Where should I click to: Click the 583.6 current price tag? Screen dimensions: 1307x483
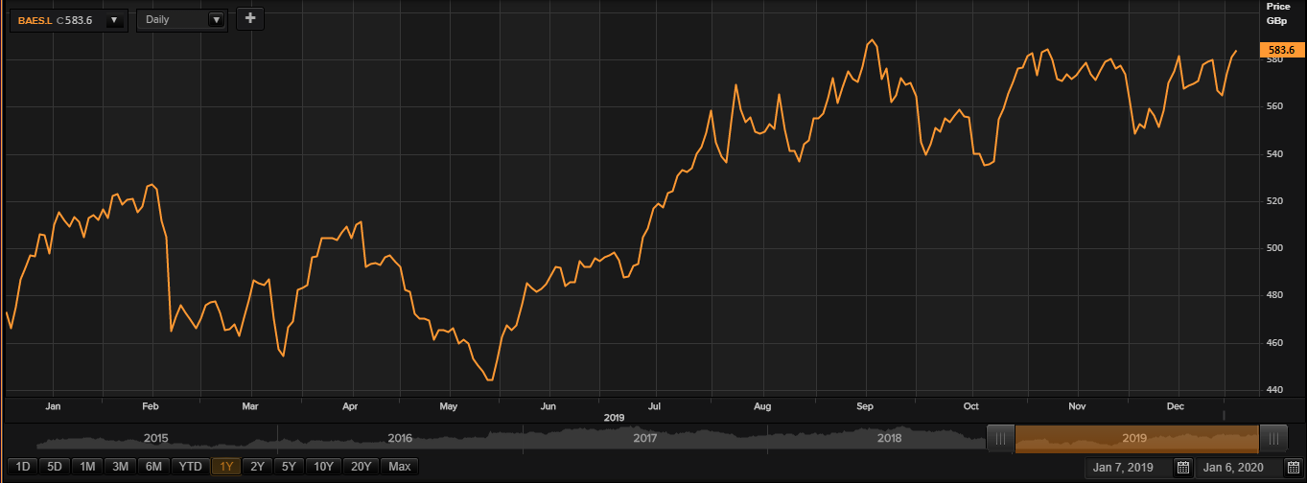[x=1282, y=50]
